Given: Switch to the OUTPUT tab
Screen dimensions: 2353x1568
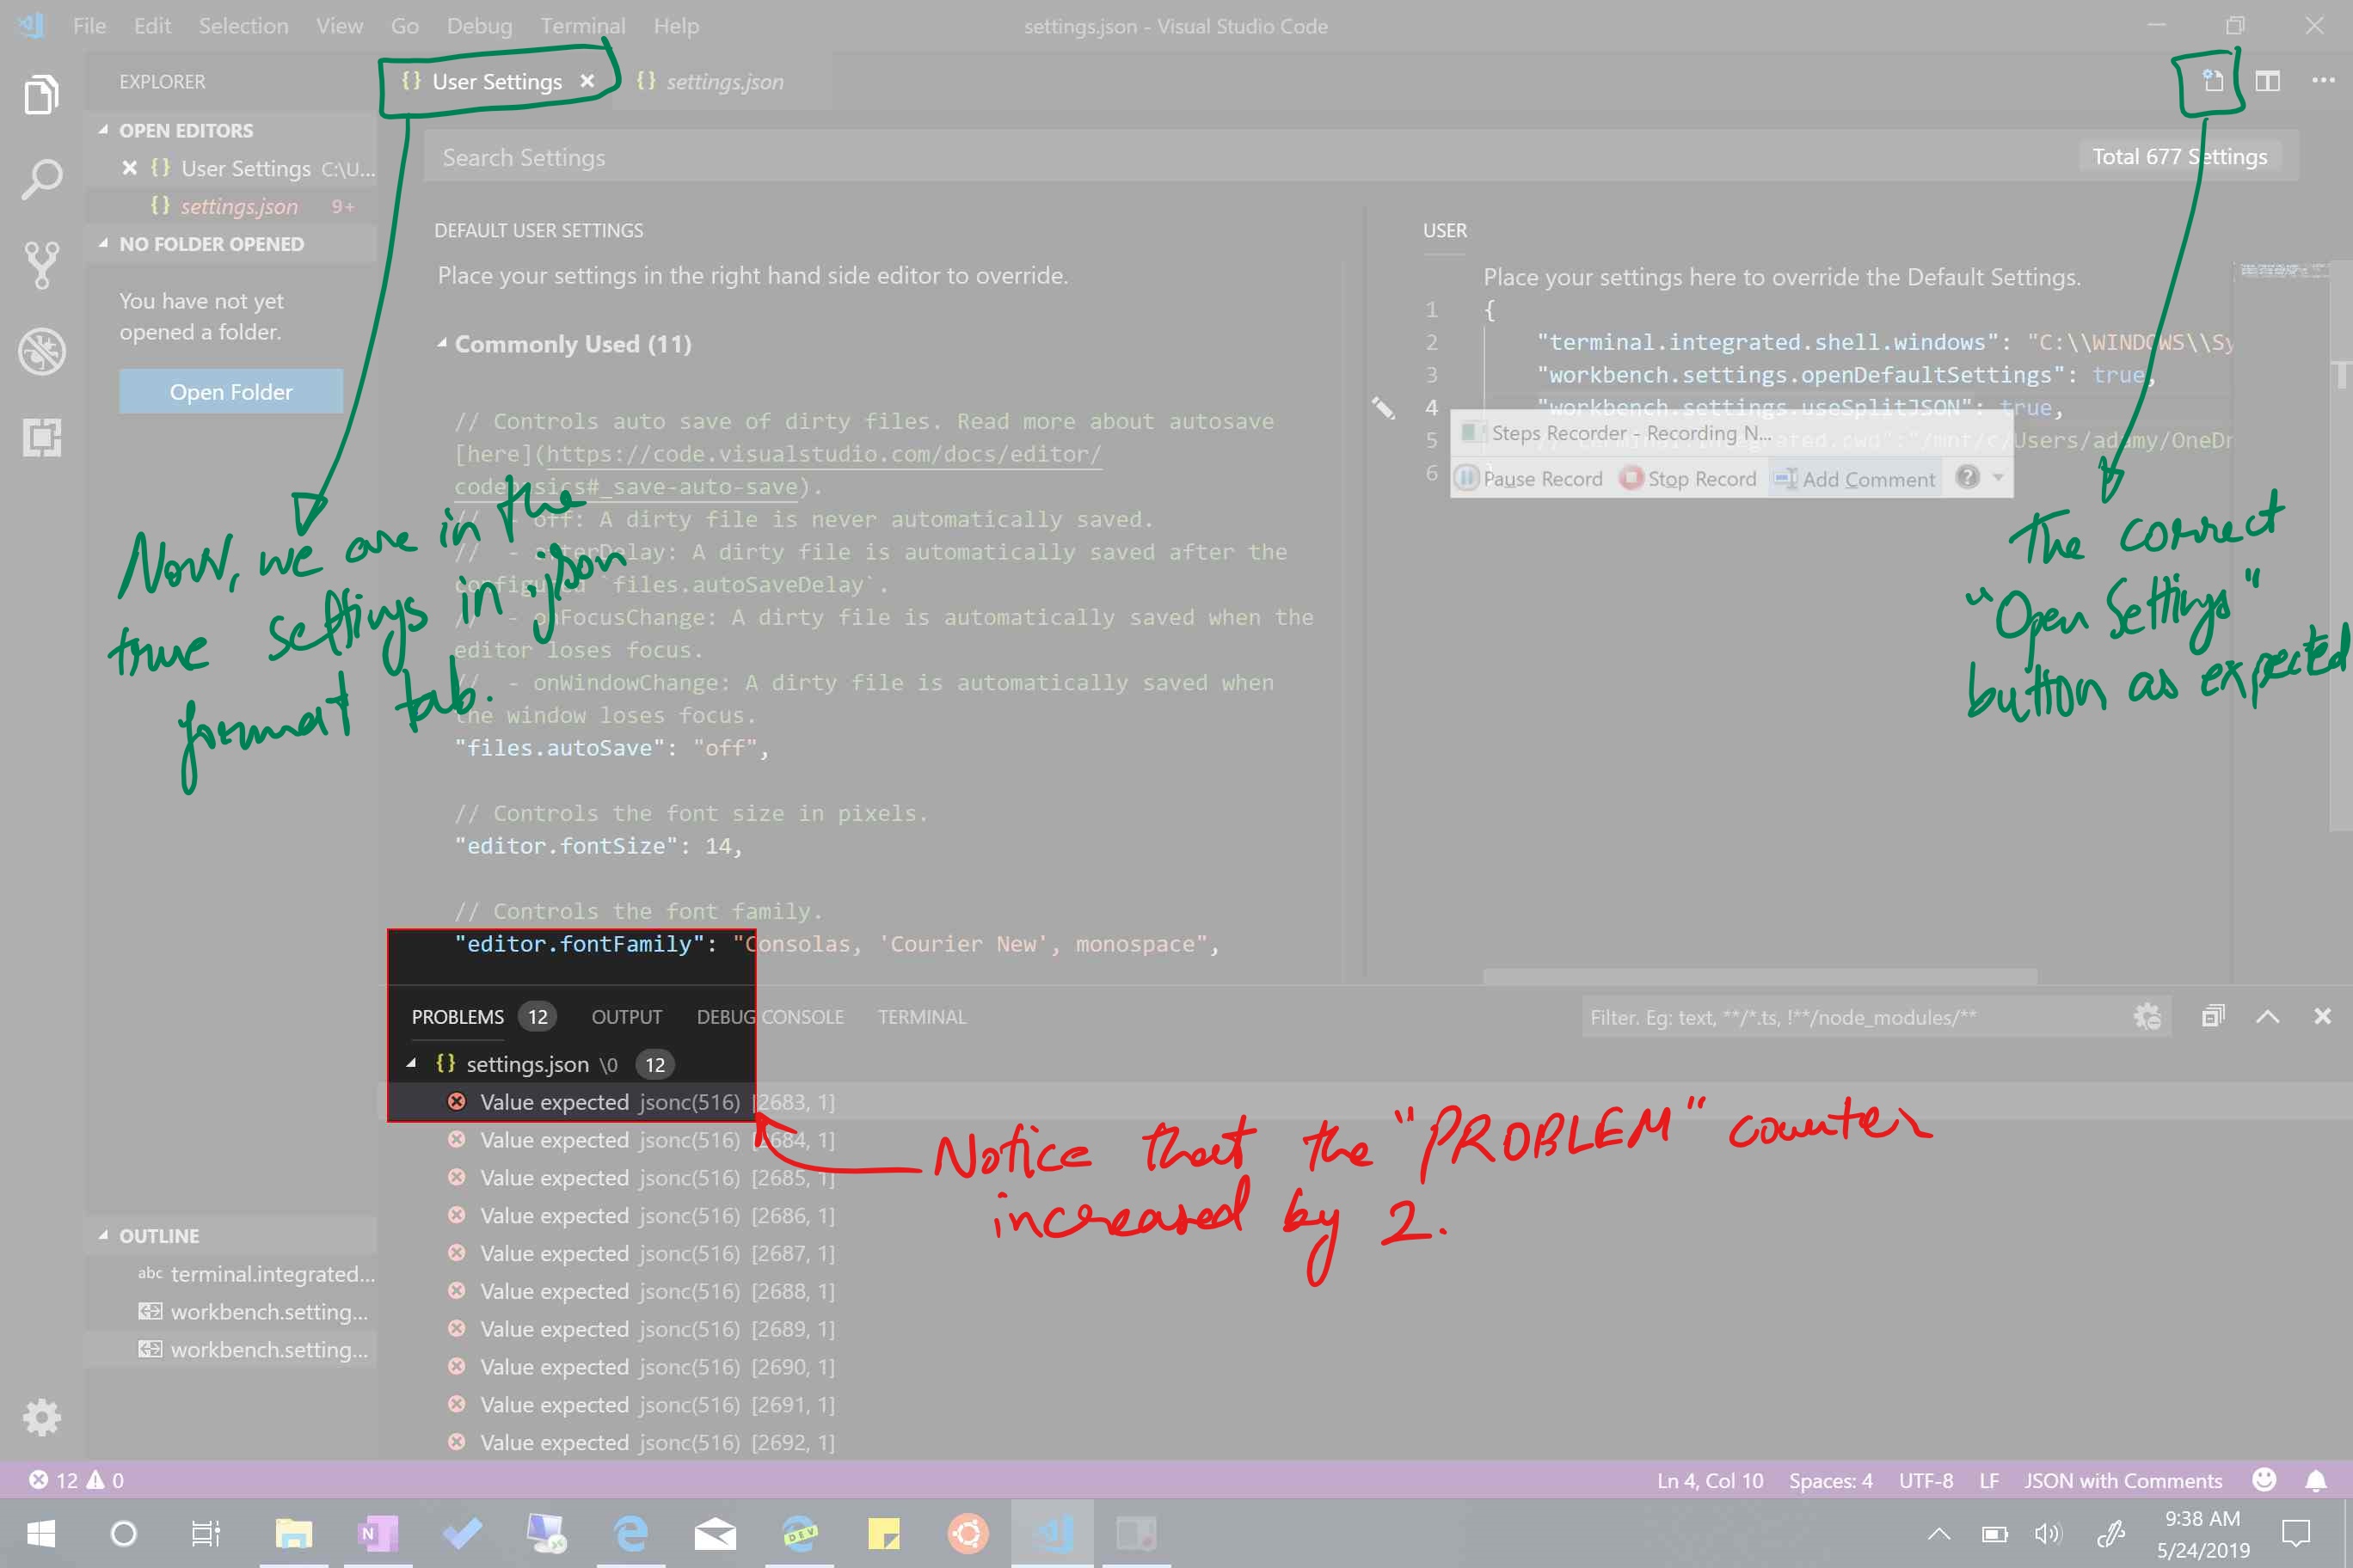Looking at the screenshot, I should click(x=626, y=1016).
